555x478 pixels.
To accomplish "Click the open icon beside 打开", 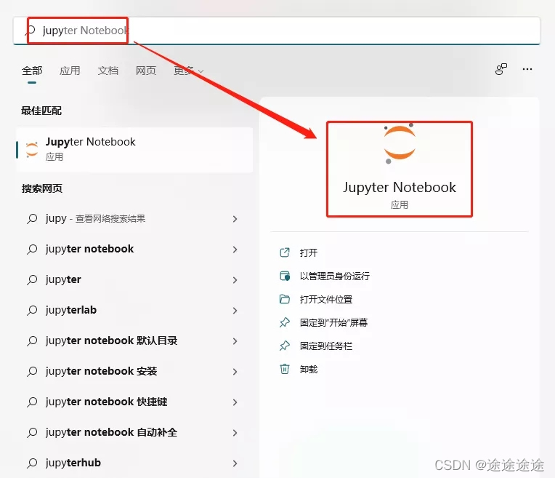I will (x=285, y=252).
